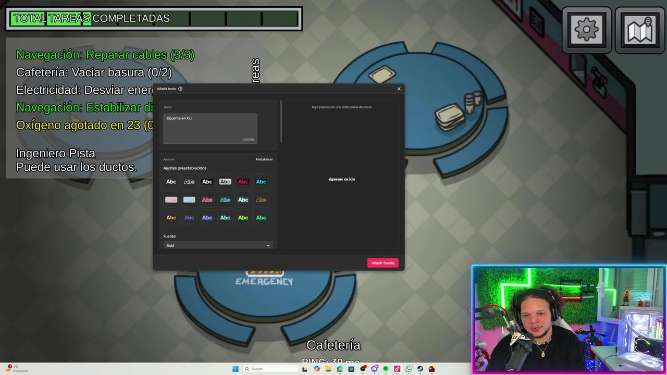Select the red on dark red Abc preset
Image resolution: width=667 pixels, height=375 pixels.
click(243, 182)
